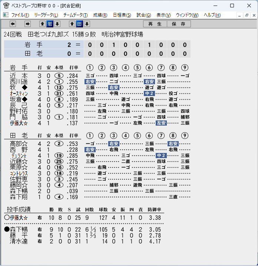Click the right arrow next-game icon
This screenshot has height=266, width=258.
pos(27,24)
